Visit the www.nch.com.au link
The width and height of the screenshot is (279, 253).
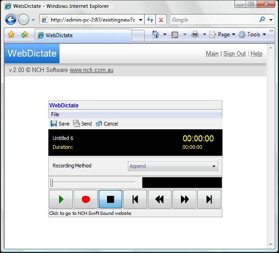tap(92, 70)
